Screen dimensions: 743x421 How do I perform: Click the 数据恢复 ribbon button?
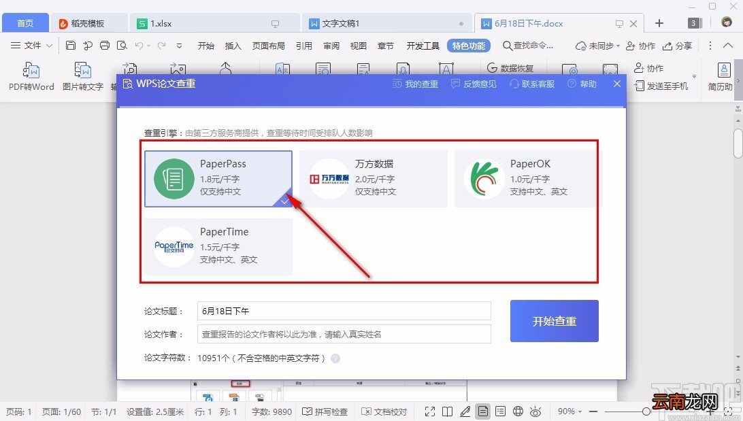(510, 68)
